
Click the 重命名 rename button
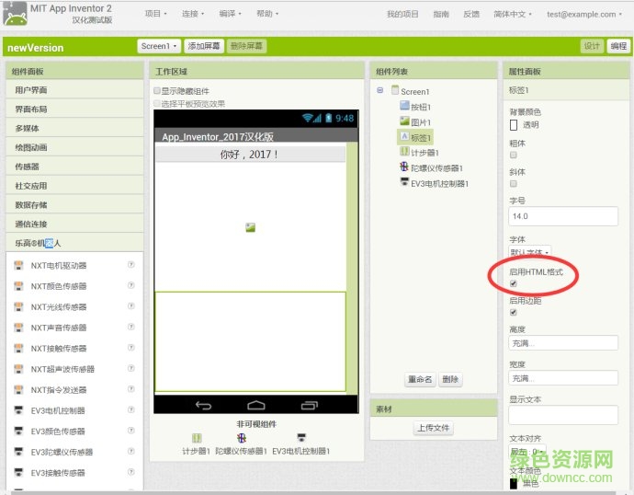pyautogui.click(x=420, y=379)
